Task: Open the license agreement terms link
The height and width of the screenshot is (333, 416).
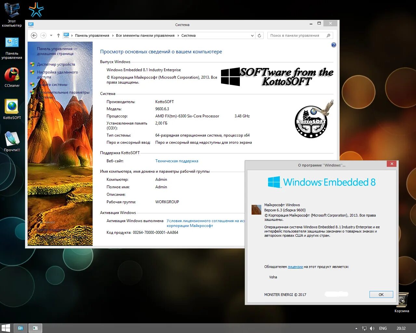Action: coord(205,223)
